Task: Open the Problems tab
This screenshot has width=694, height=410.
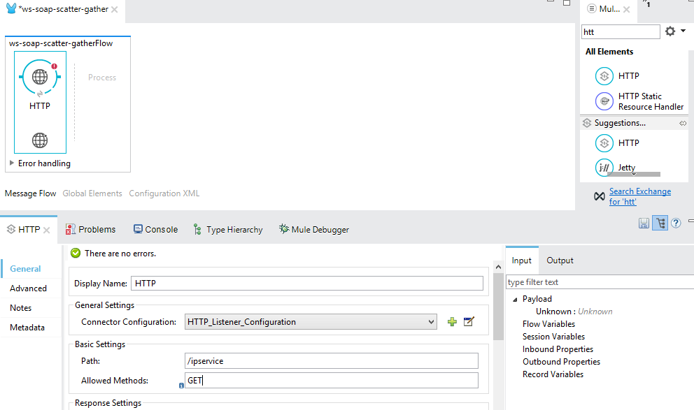Action: click(x=90, y=230)
